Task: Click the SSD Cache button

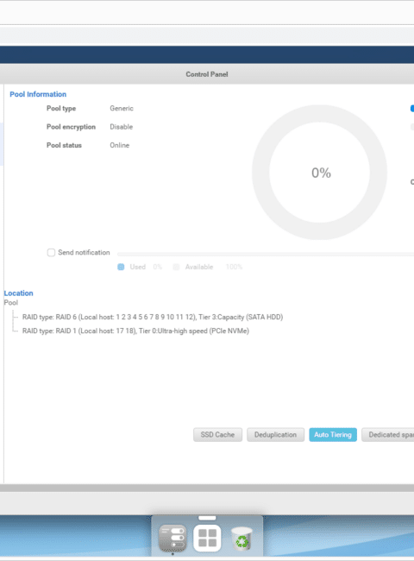Action: pyautogui.click(x=217, y=435)
